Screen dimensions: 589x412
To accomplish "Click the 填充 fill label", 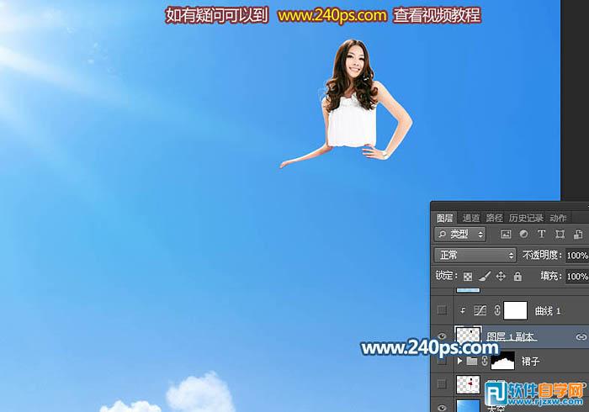I will (x=550, y=276).
